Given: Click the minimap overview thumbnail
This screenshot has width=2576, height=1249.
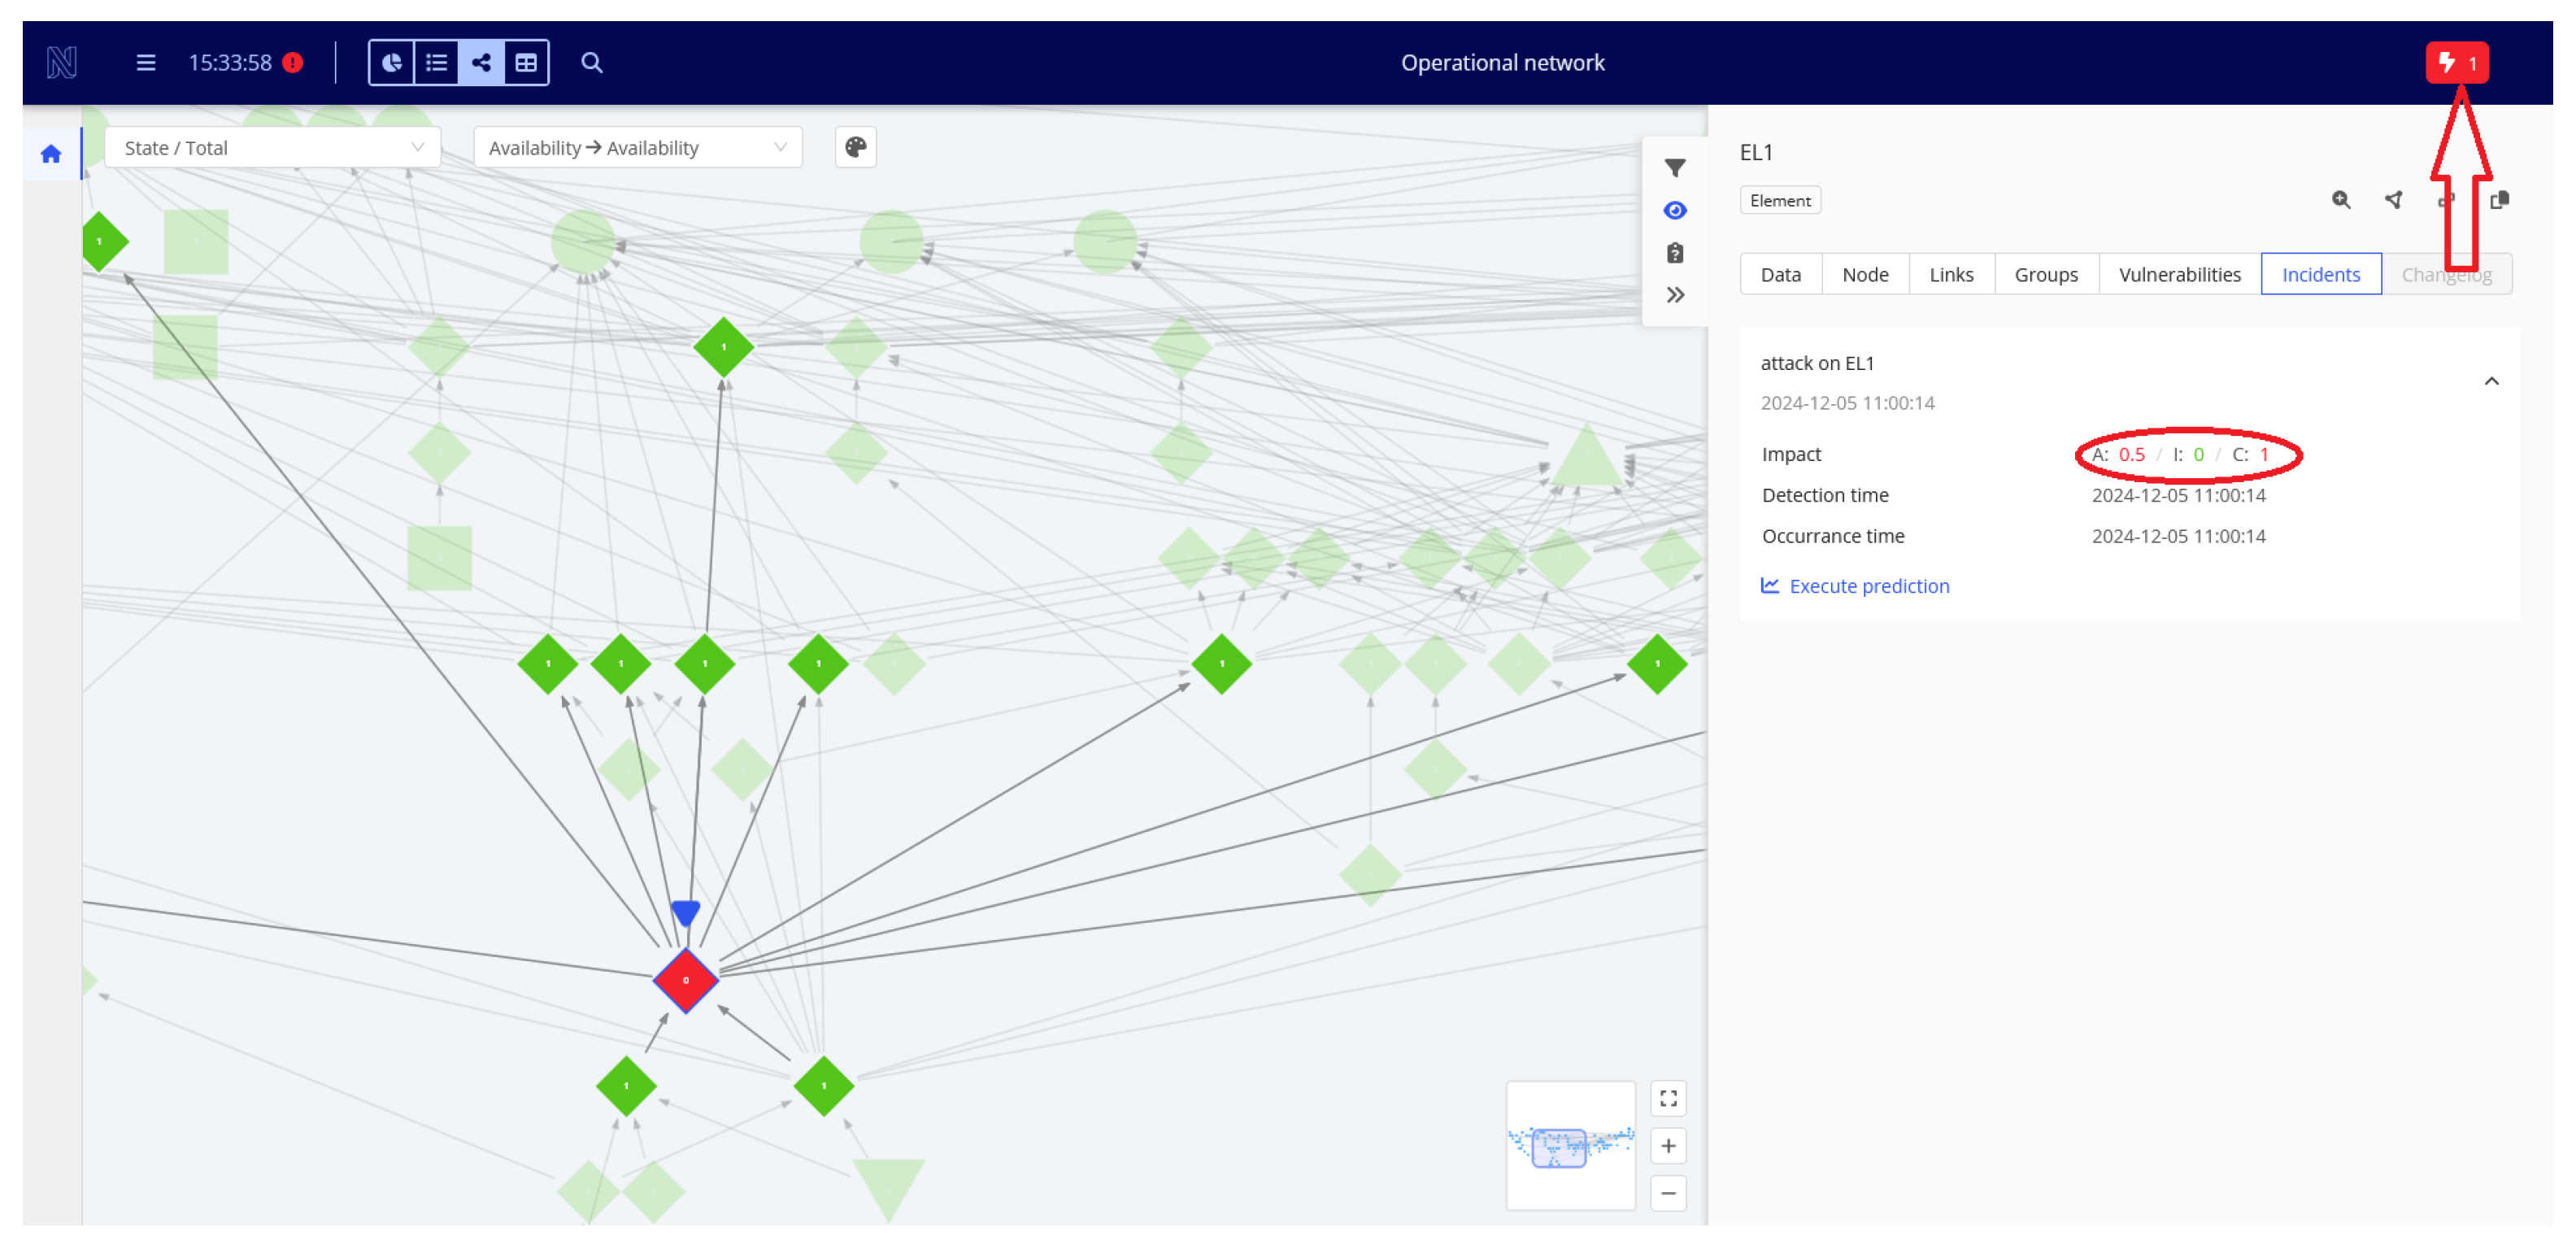Looking at the screenshot, I should pyautogui.click(x=1570, y=1146).
